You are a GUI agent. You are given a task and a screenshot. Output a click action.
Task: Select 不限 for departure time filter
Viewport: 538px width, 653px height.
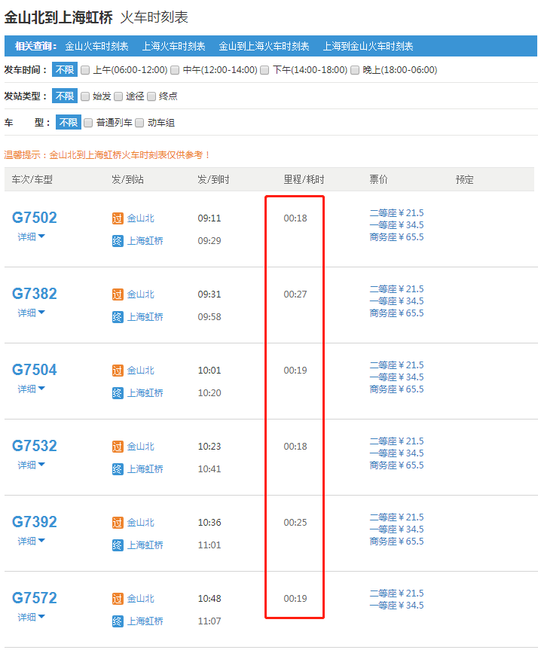click(x=64, y=70)
